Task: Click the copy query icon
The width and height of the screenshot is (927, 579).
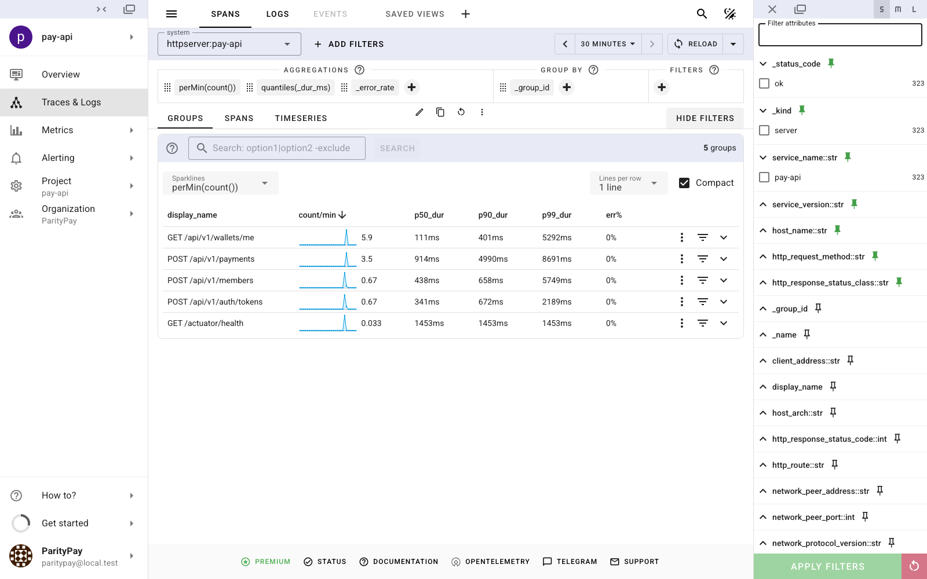Action: (x=440, y=112)
